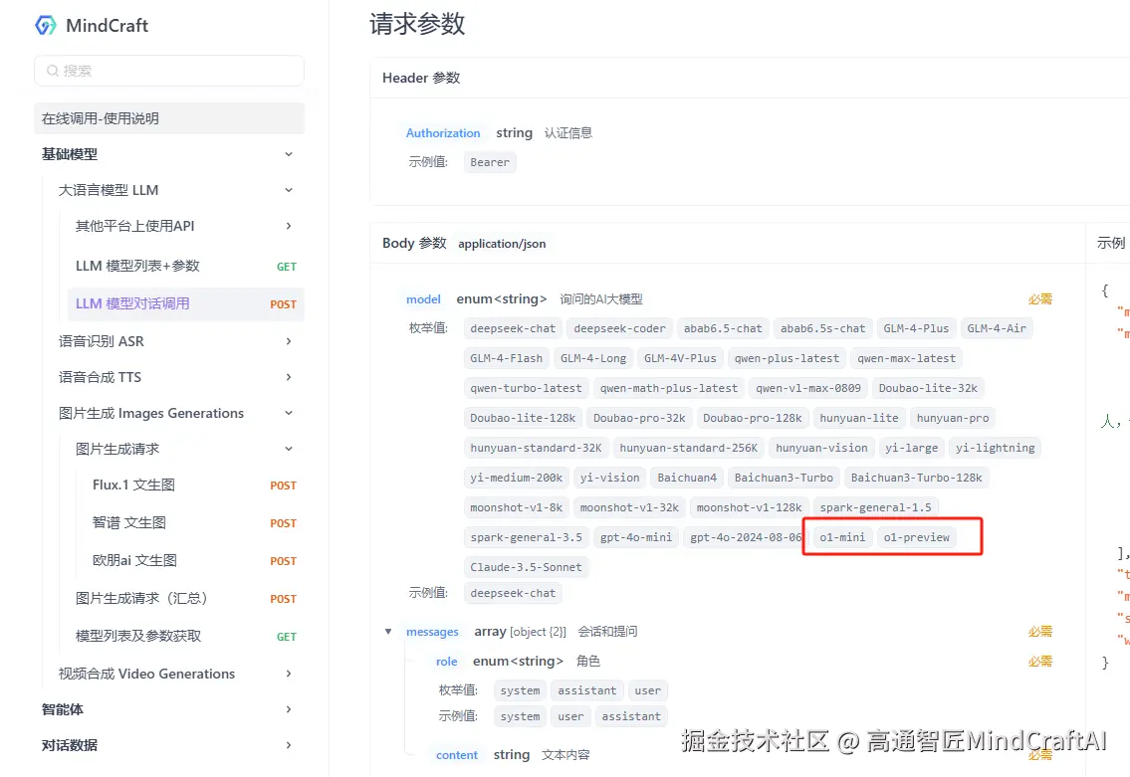The image size is (1130, 777).
Task: Click the o1-mini enum value
Action: [842, 537]
